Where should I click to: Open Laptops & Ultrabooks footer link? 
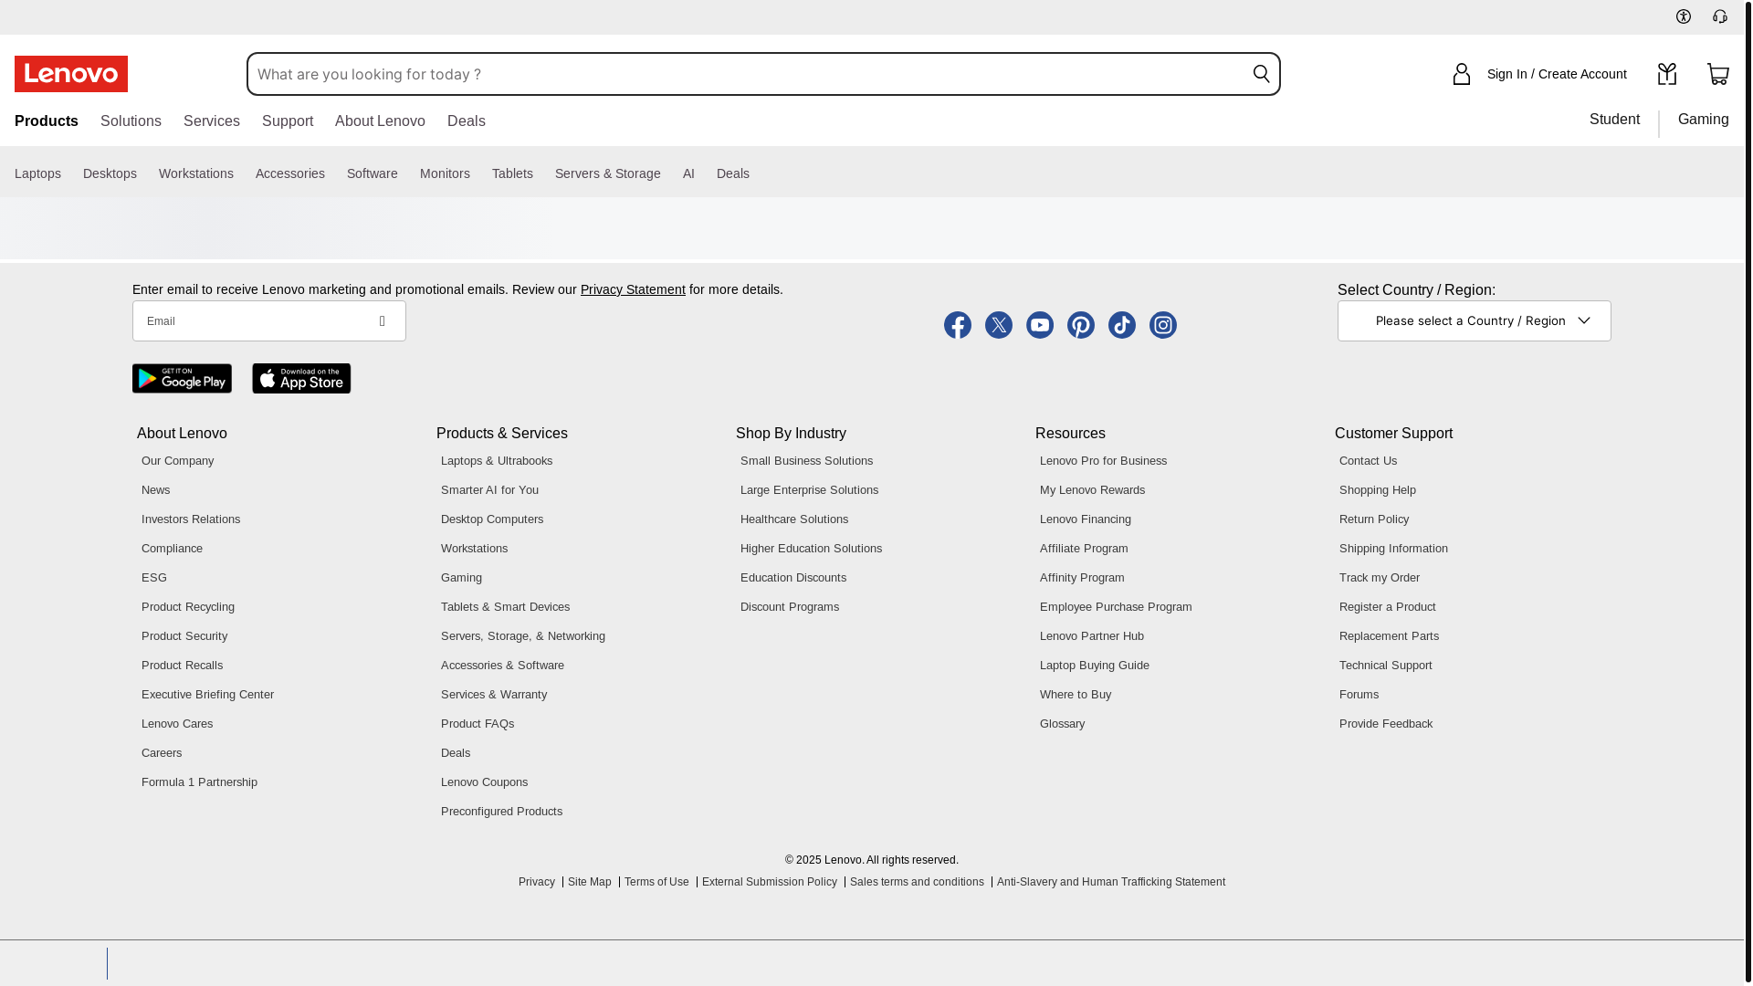tap(497, 461)
